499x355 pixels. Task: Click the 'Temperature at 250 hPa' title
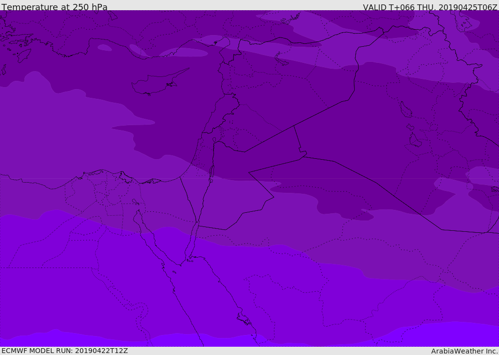point(55,7)
